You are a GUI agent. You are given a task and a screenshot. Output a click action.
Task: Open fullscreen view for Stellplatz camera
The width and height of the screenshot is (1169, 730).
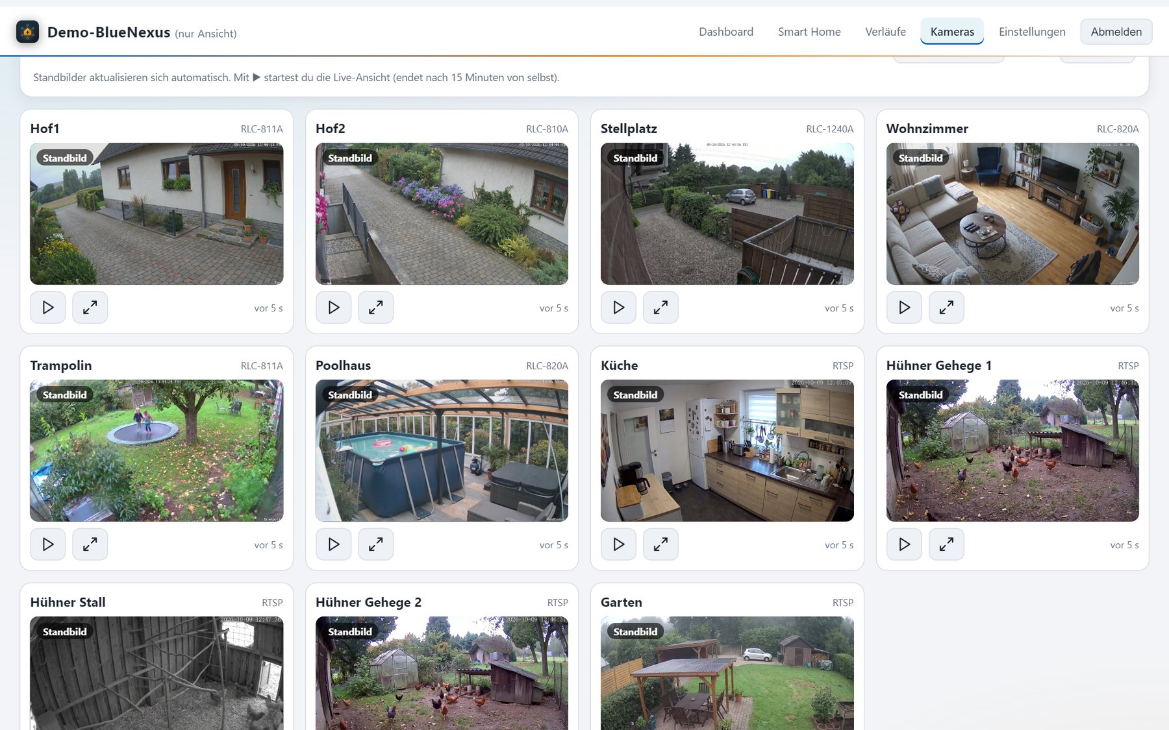(660, 308)
